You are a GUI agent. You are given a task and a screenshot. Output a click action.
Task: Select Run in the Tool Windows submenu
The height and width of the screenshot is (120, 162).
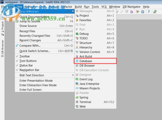tap(96, 29)
